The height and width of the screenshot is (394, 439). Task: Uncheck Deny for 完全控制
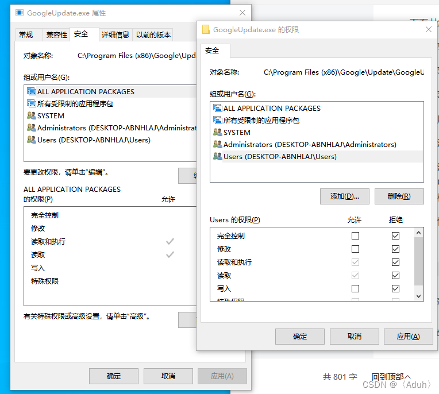[x=395, y=235]
